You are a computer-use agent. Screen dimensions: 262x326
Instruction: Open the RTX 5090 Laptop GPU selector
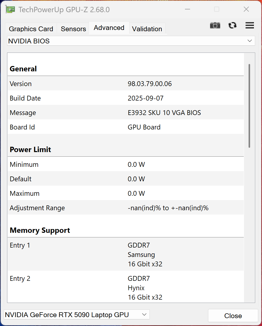(77, 315)
